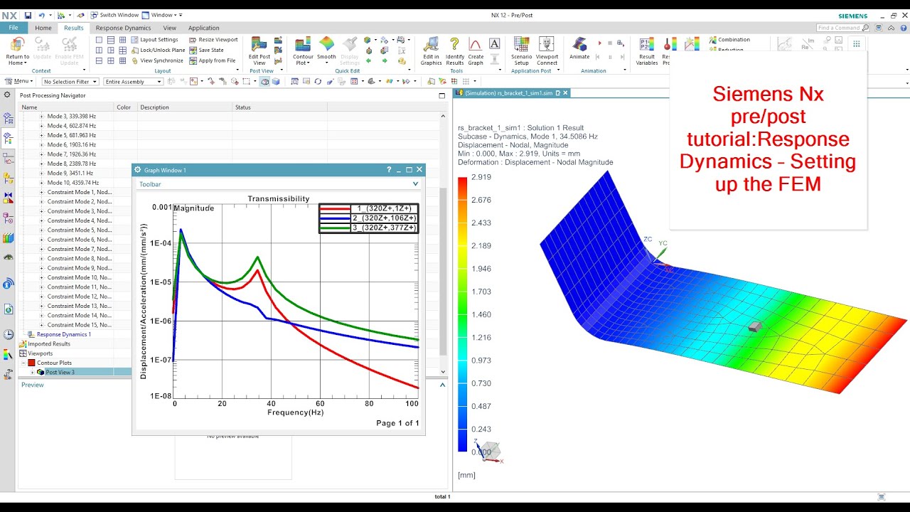This screenshot has width=910, height=512.
Task: Click the Layout Settings icon
Action: (135, 40)
